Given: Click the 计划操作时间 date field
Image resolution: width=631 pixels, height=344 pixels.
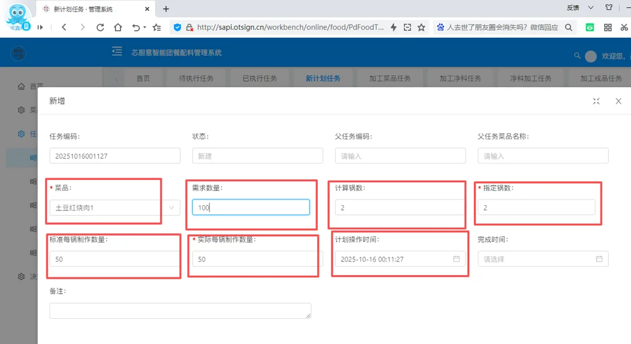Looking at the screenshot, I should (x=400, y=259).
